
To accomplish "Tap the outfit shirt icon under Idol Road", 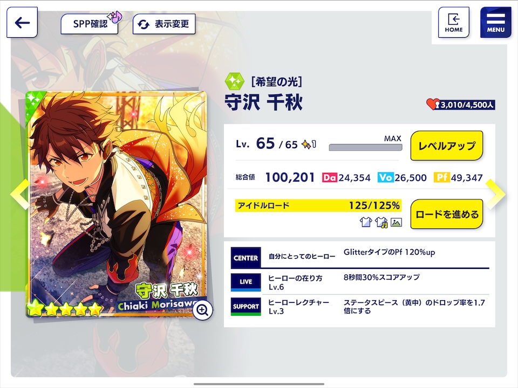I will tap(366, 222).
